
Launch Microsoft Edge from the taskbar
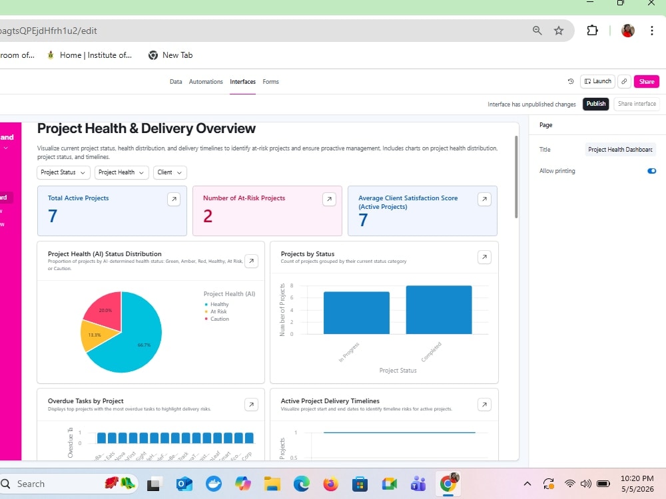tap(301, 484)
